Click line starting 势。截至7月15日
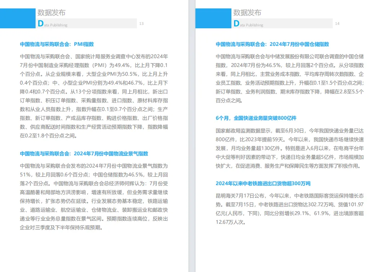384x272 pixels. [x=290, y=205]
